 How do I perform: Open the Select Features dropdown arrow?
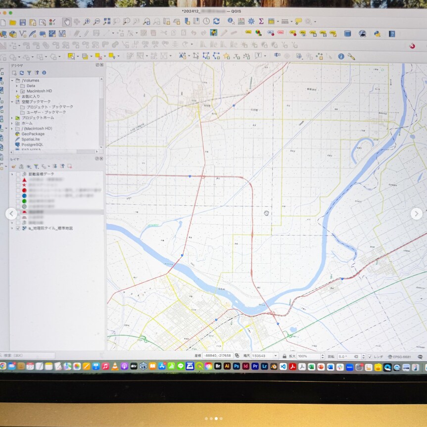click(78, 56)
